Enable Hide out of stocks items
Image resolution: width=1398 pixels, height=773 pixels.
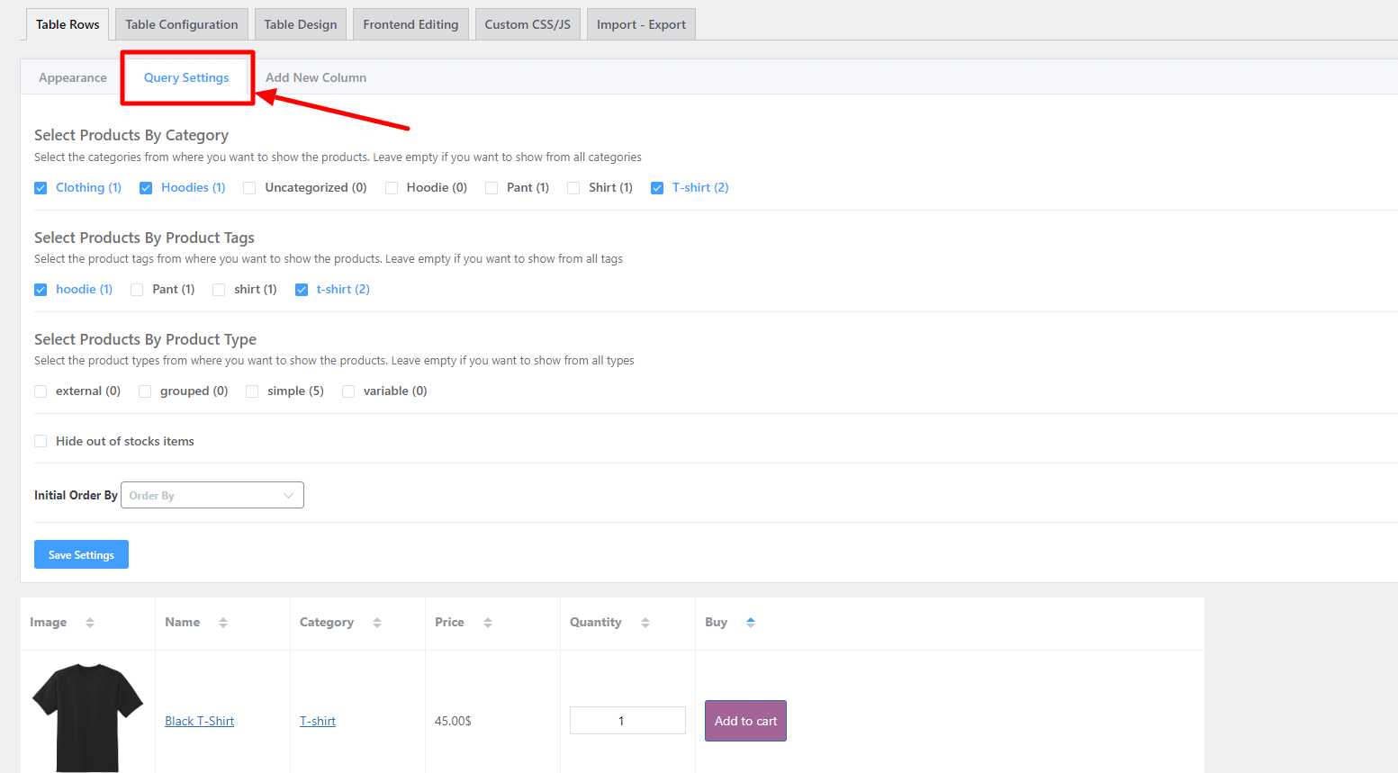[x=41, y=441]
